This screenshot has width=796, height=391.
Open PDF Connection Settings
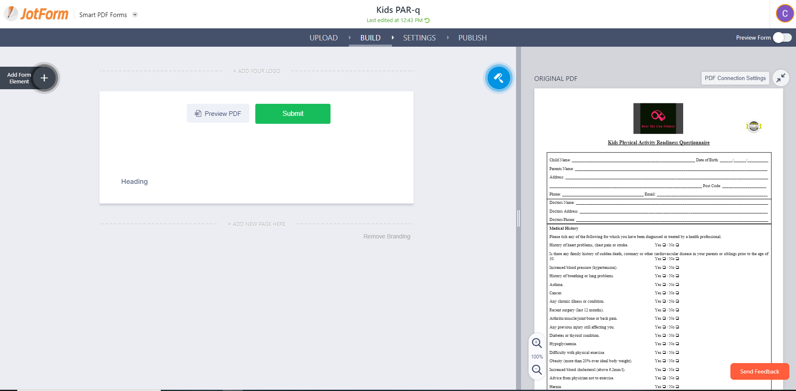pyautogui.click(x=735, y=78)
